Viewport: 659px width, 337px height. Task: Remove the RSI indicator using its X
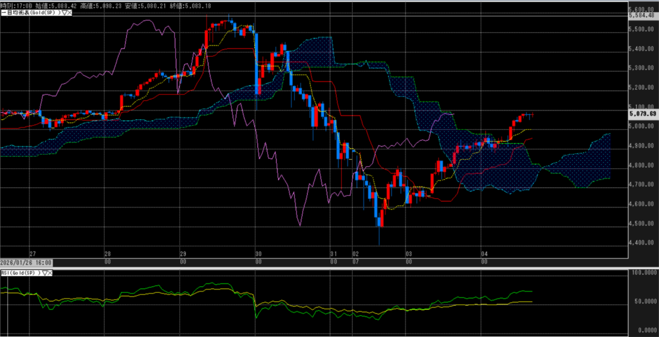tap(51, 273)
